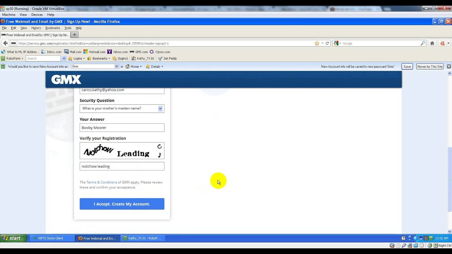The width and height of the screenshot is (452, 254).
Task: Click the optical disc icon in VirtualBox status bar
Action: point(398,246)
